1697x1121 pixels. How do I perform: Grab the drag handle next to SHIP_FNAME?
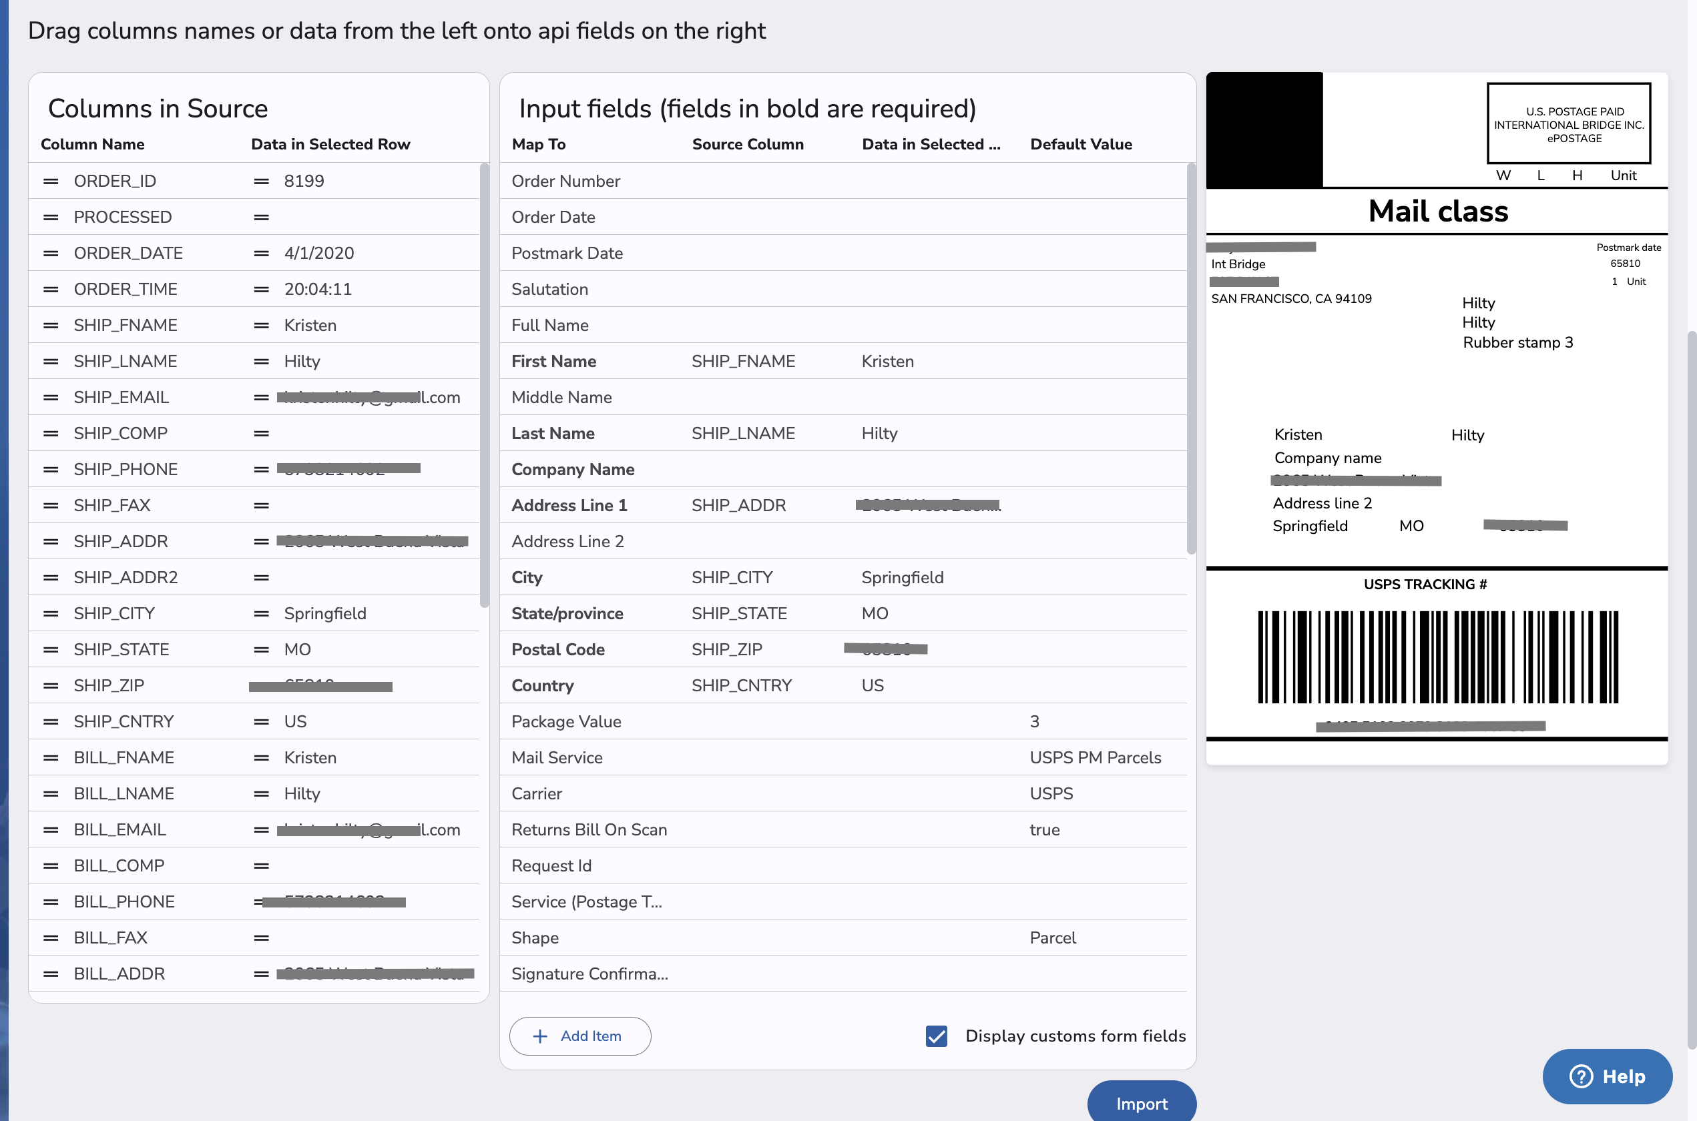tap(50, 324)
